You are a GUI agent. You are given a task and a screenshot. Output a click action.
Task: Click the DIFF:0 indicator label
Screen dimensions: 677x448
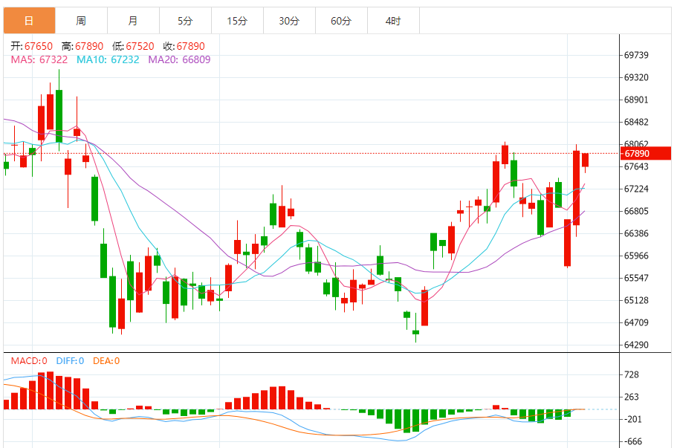click(x=70, y=361)
